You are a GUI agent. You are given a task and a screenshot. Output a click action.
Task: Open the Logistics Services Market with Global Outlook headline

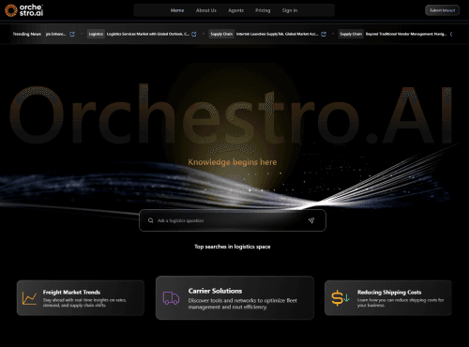point(148,34)
